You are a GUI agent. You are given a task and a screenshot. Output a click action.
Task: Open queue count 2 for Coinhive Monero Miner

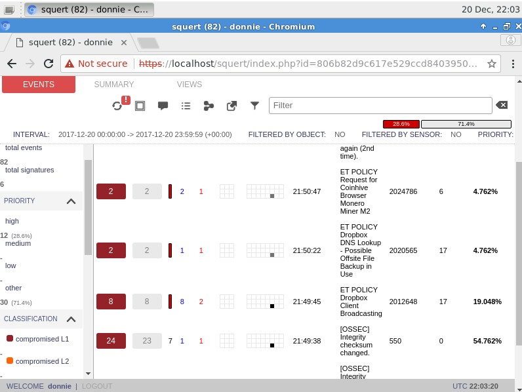[x=111, y=191]
